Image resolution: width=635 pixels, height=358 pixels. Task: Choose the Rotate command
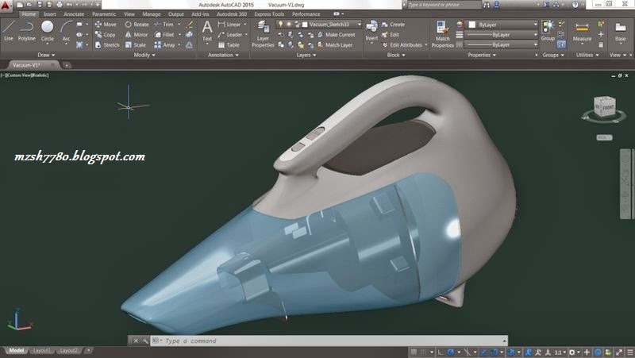[x=137, y=25]
